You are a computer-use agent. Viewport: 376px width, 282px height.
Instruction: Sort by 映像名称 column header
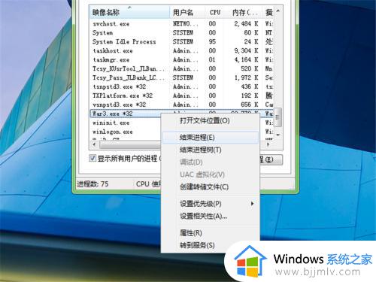click(x=129, y=12)
